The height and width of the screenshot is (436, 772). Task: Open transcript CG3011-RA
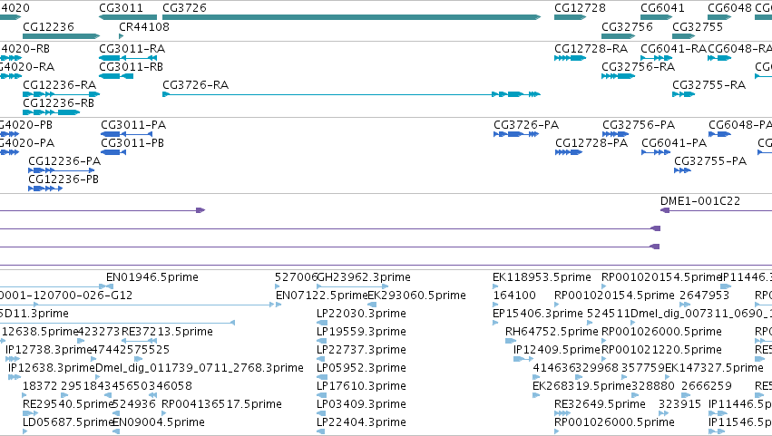pyautogui.click(x=132, y=49)
